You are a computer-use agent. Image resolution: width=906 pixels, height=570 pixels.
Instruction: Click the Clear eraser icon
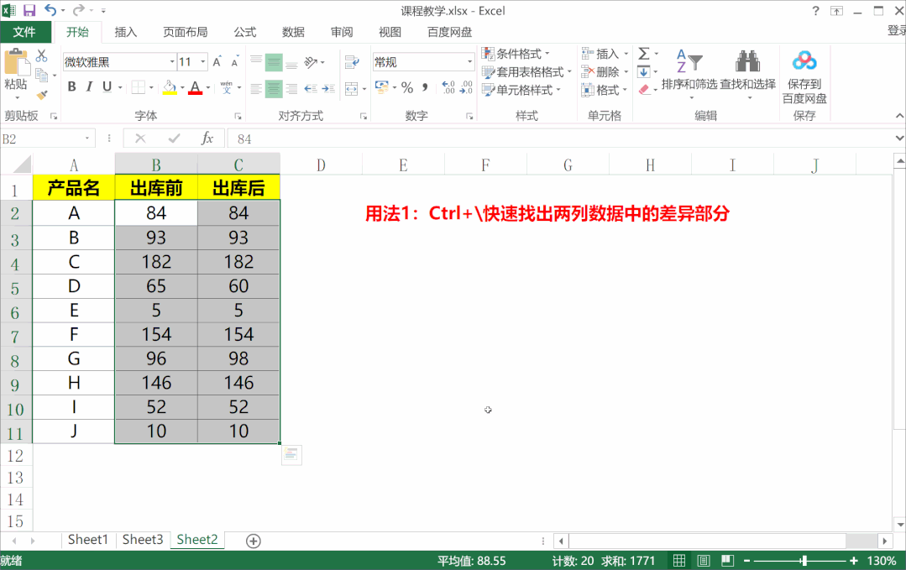(644, 90)
